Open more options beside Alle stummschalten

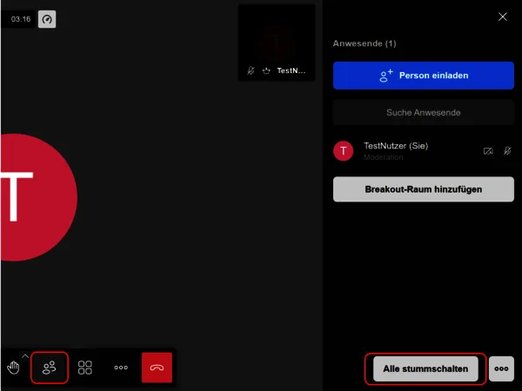coord(501,368)
